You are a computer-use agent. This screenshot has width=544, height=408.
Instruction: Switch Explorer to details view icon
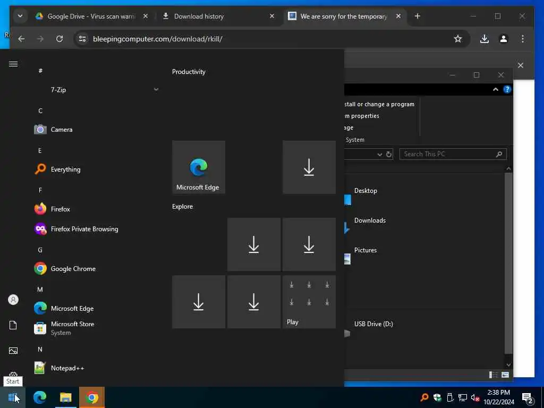pos(494,375)
